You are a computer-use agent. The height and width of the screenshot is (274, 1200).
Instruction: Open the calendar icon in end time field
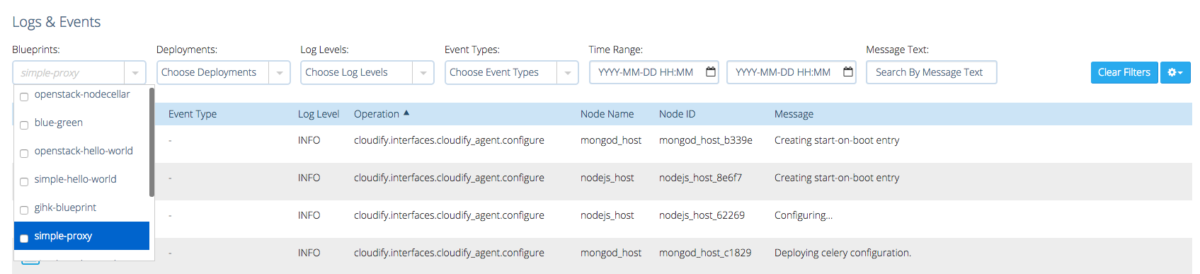848,72
